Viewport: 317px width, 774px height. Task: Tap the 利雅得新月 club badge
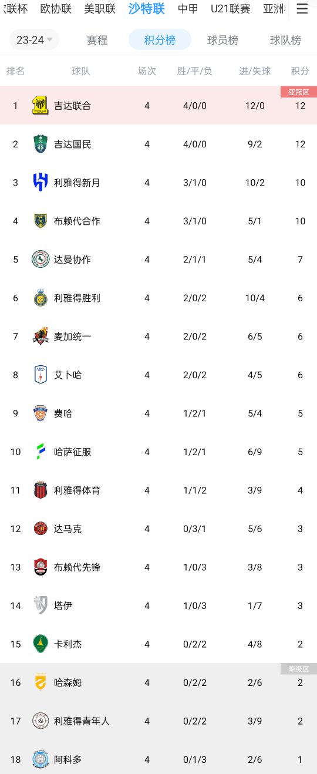40,183
